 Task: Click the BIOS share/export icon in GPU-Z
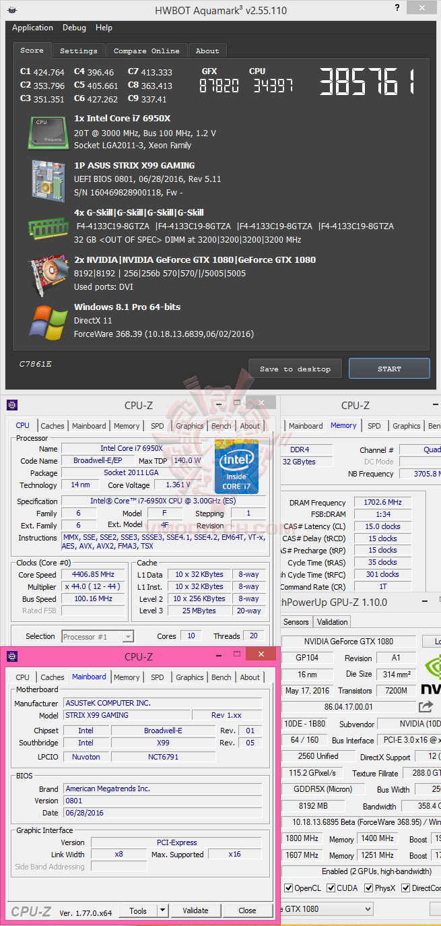click(426, 706)
